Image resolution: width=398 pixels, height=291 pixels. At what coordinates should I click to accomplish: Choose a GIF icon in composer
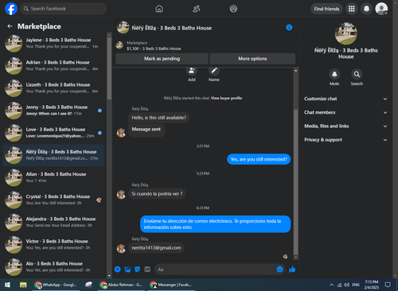pyautogui.click(x=147, y=270)
